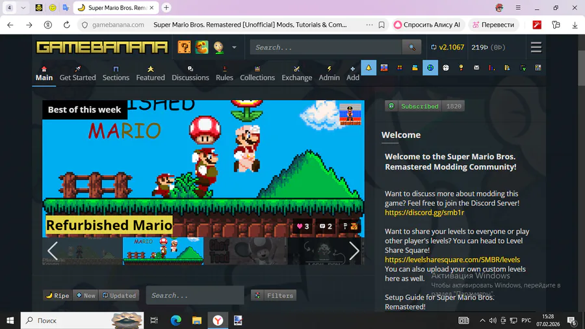
Task: Expand the games dropdown arrow
Action: 234,47
